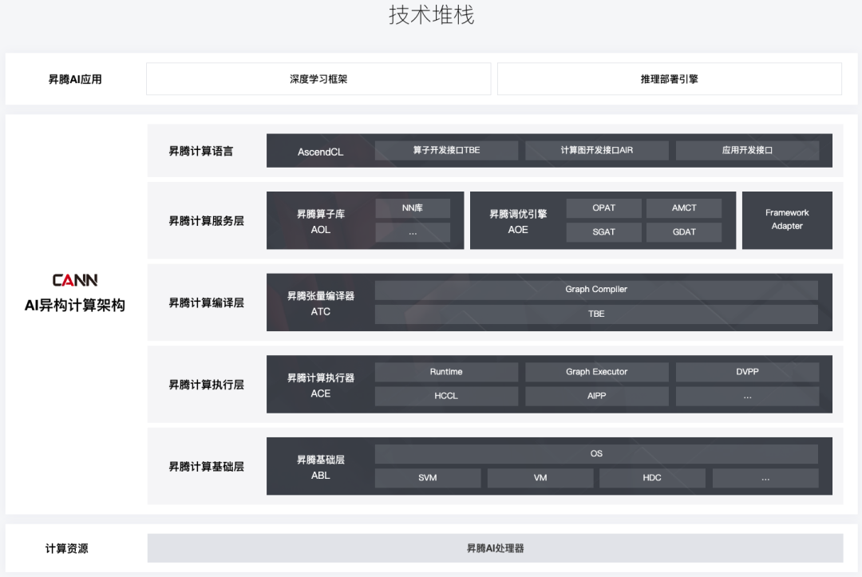Select the VM block
This screenshot has width=862, height=577.
(540, 478)
